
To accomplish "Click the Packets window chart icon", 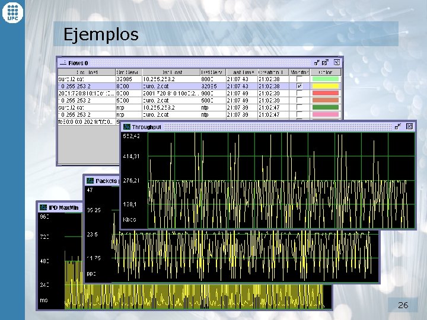I will (x=90, y=181).
